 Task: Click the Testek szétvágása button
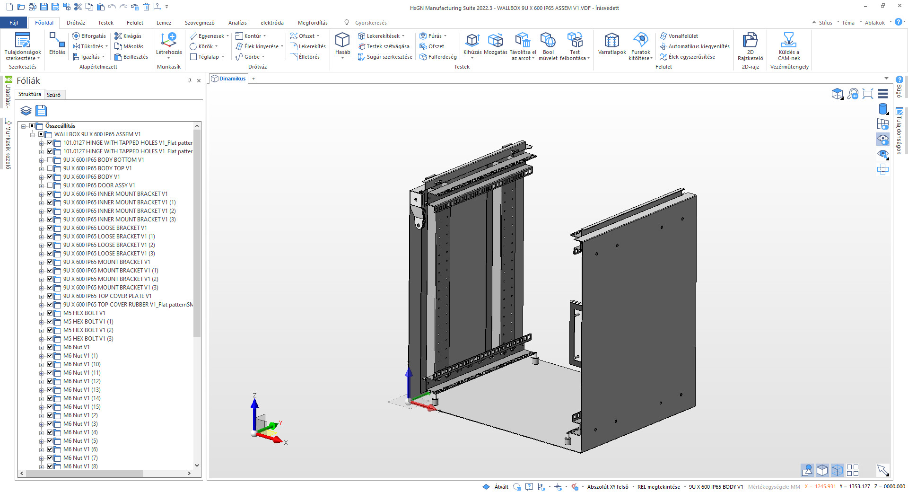click(387, 46)
